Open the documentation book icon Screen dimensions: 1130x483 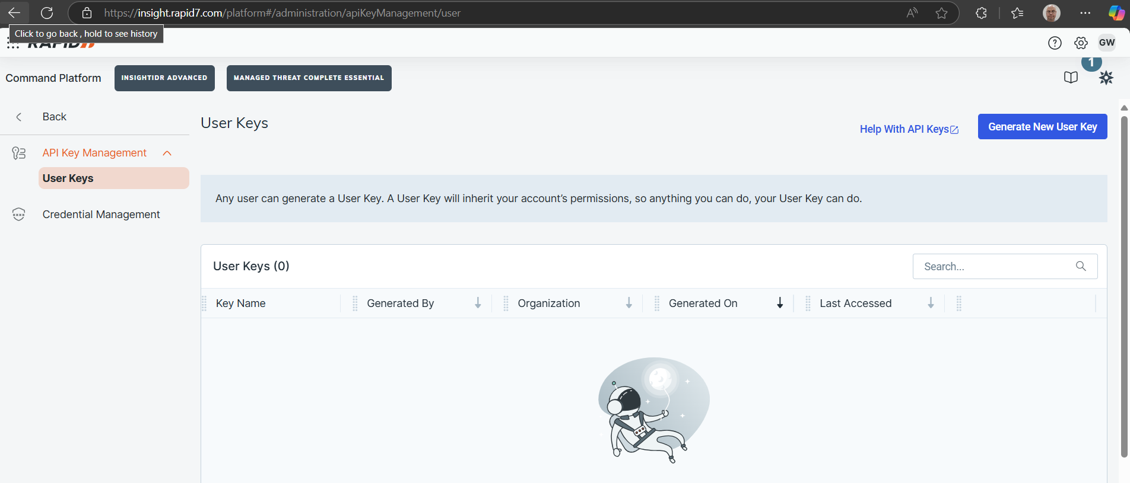(1071, 78)
